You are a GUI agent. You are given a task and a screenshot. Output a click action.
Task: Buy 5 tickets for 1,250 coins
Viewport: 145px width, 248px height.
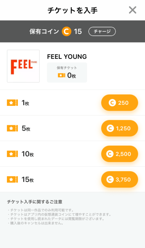tap(119, 128)
